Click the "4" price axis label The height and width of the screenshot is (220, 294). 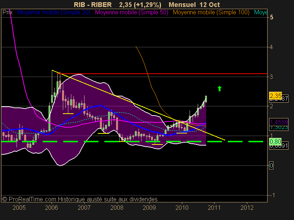pos(271,47)
